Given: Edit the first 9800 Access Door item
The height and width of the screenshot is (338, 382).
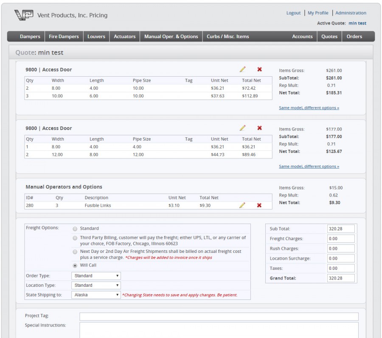Looking at the screenshot, I should (242, 69).
